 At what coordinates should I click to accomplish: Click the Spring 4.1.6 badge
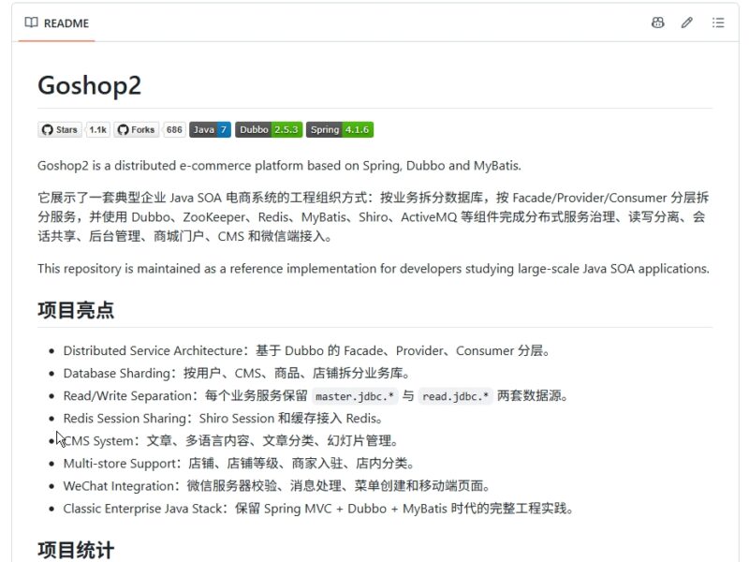[x=340, y=129]
